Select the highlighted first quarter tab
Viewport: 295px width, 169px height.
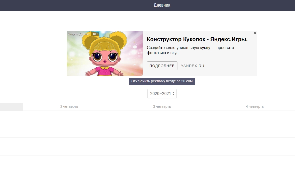click(x=11, y=107)
